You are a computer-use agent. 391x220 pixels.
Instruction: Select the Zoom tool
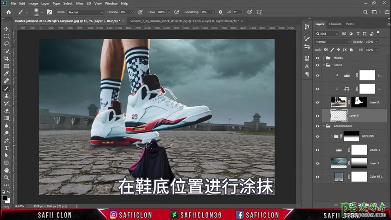tap(6, 178)
